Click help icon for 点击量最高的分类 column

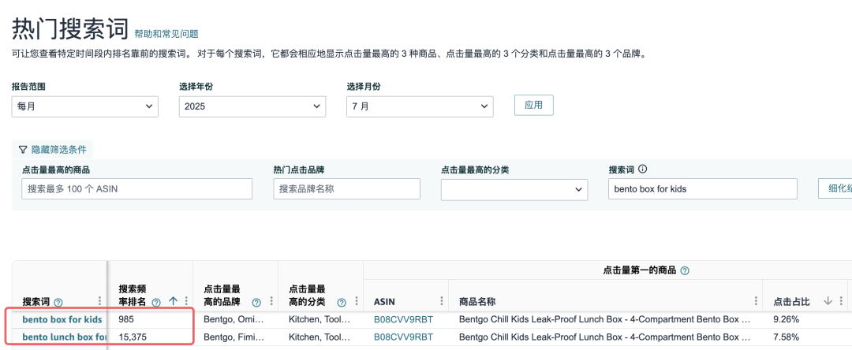coord(342,302)
